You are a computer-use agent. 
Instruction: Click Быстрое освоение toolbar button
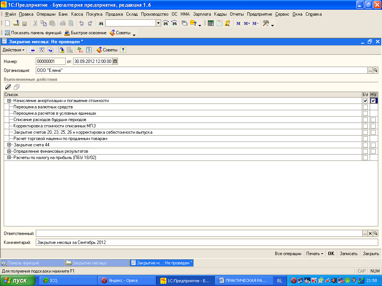pyautogui.click(x=85, y=33)
